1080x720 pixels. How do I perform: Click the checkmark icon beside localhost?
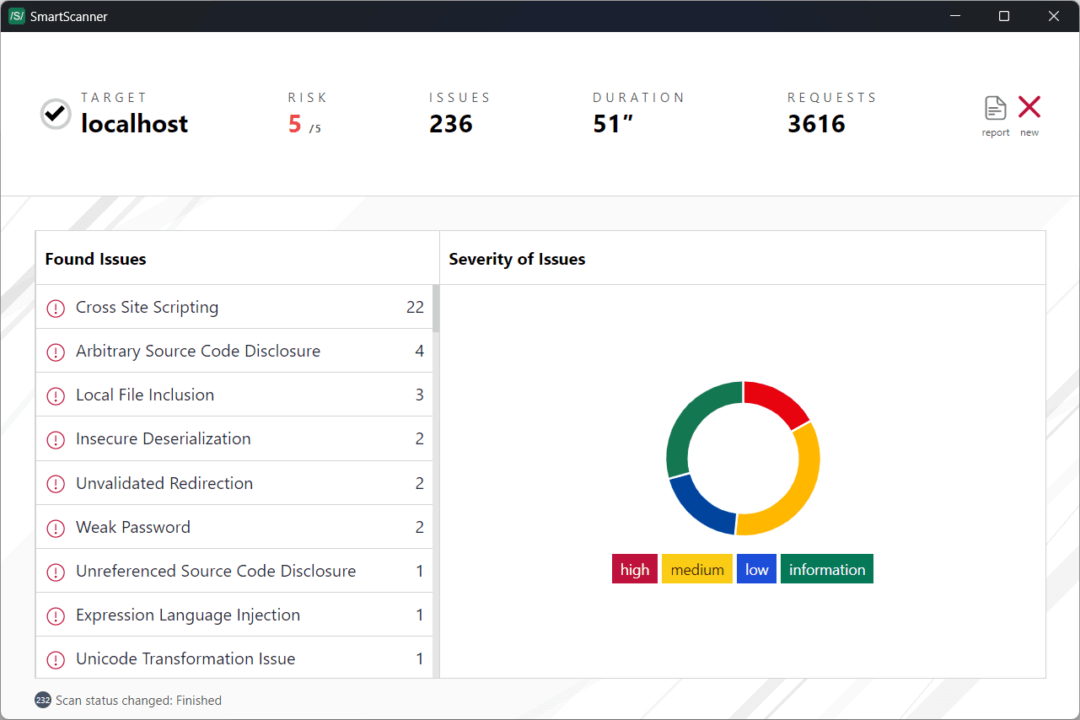[x=55, y=114]
